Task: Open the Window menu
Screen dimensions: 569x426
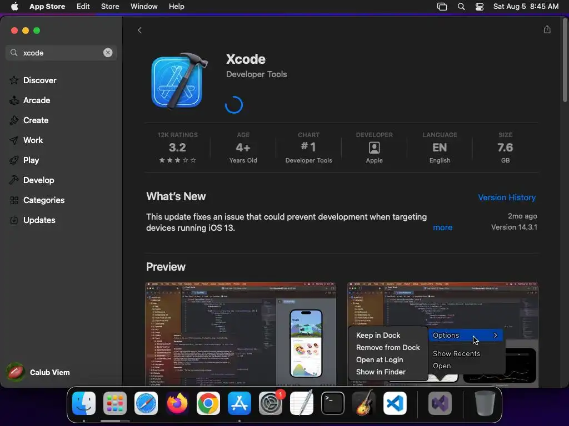Action: pyautogui.click(x=144, y=6)
